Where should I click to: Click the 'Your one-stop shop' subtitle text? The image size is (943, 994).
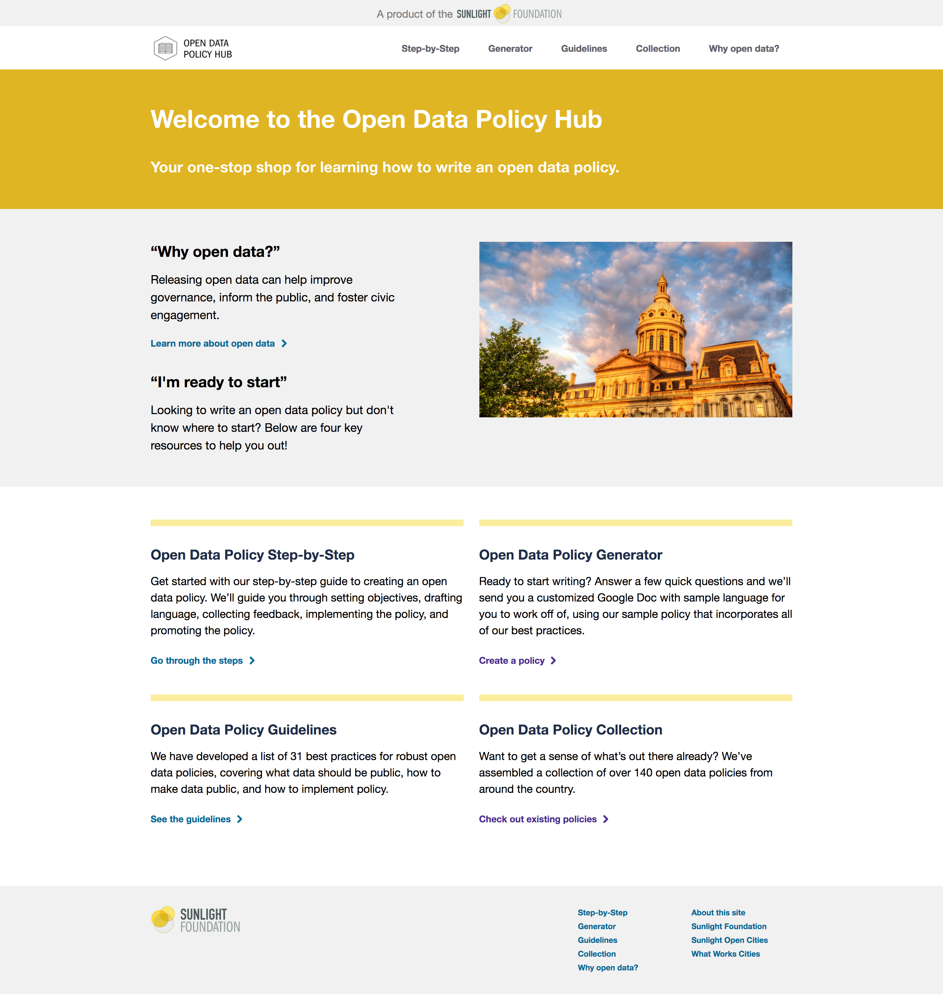point(384,167)
